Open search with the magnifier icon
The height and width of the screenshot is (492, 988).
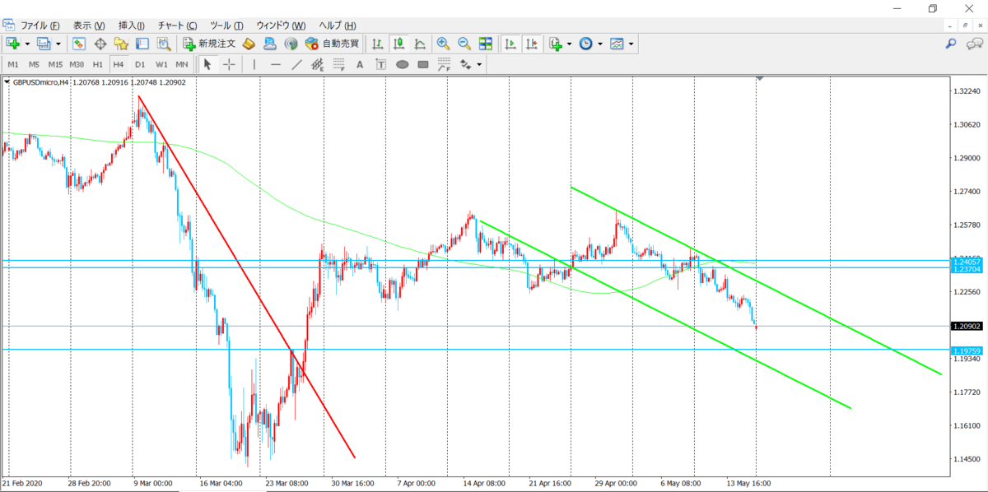(951, 44)
